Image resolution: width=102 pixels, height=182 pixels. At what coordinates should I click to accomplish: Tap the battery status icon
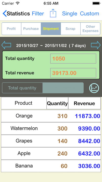tap(96, 3)
